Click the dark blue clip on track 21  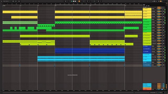coord(90,49)
